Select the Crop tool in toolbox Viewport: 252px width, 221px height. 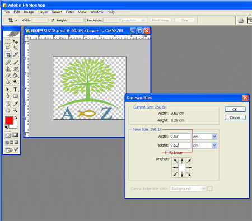tap(8, 55)
